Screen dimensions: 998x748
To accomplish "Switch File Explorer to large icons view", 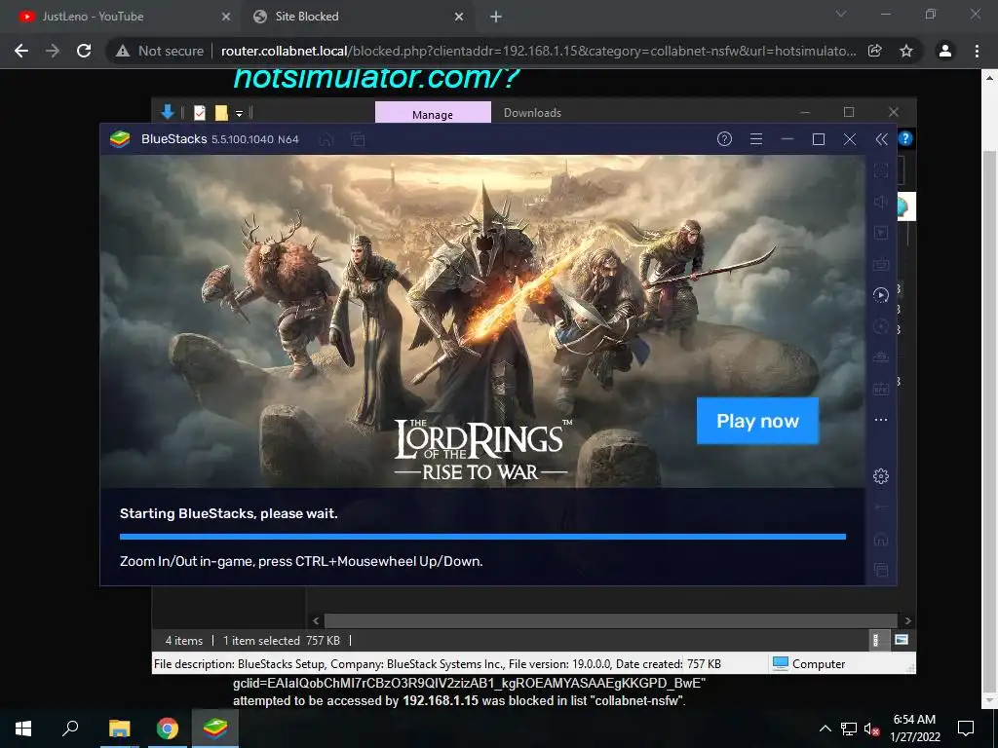I will click(x=902, y=640).
